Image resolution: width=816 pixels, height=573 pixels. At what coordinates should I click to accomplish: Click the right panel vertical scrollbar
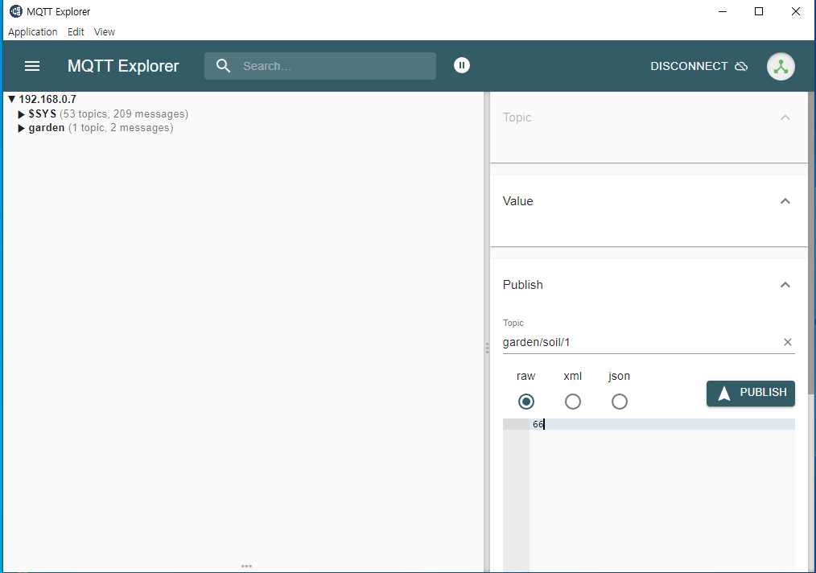[x=811, y=242]
